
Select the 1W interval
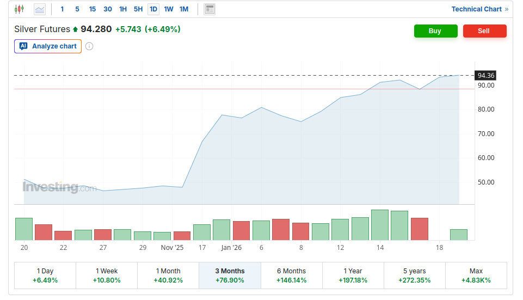pyautogui.click(x=169, y=9)
